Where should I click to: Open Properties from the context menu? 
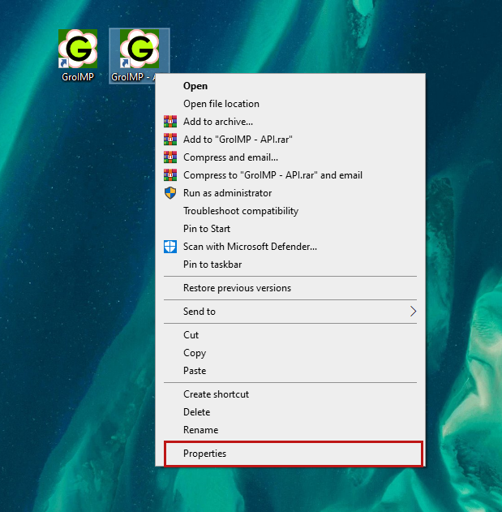point(204,454)
